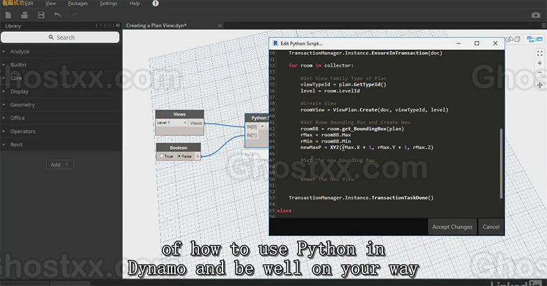This screenshot has width=547, height=286.
Task: Click the 'newMaxP = XYZ(' code line
Action: pos(367,147)
